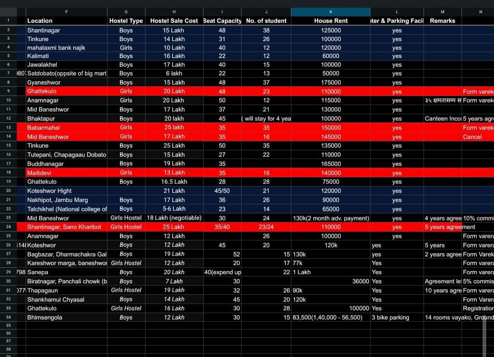494x357 pixels.
Task: Click the '14 rooms vayako, Ground' remarks cell
Action: [x=459, y=317]
